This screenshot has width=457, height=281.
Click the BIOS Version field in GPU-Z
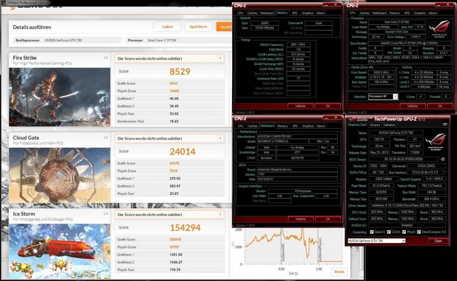pyautogui.click(x=403, y=159)
